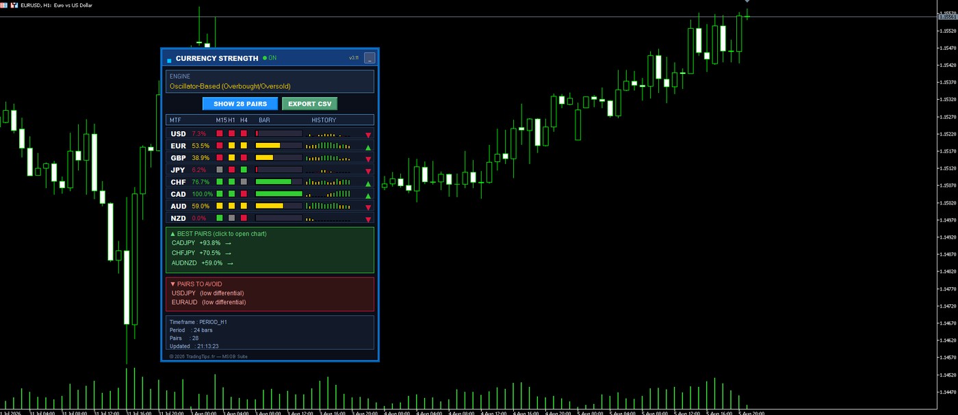The image size is (958, 415).
Task: Click the GBP red down arrow
Action: (x=368, y=159)
